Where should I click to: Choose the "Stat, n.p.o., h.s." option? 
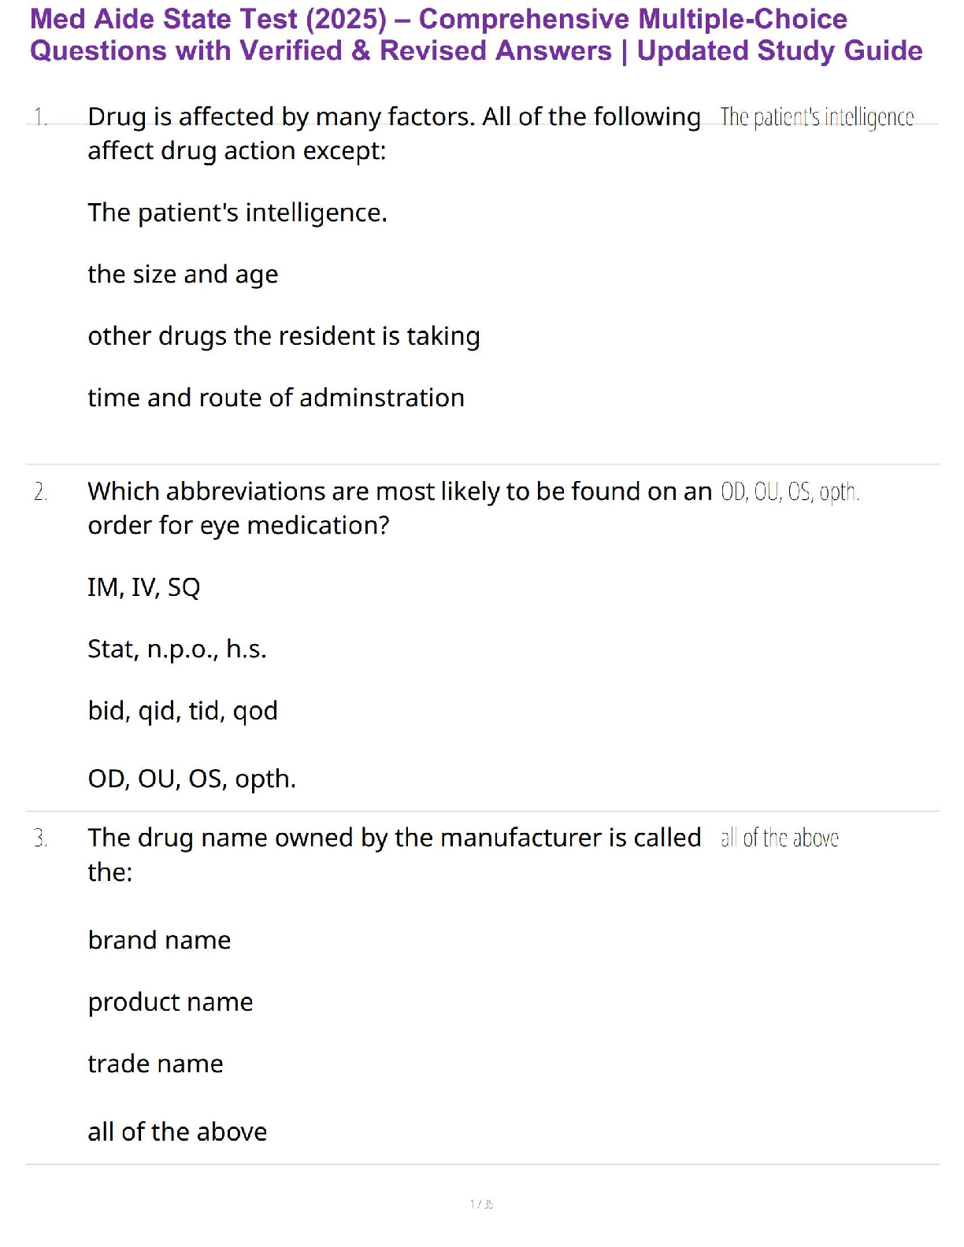point(177,649)
